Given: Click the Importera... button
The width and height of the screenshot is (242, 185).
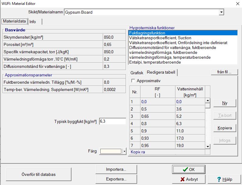Looking at the screenshot, I should pyautogui.click(x=116, y=169).
